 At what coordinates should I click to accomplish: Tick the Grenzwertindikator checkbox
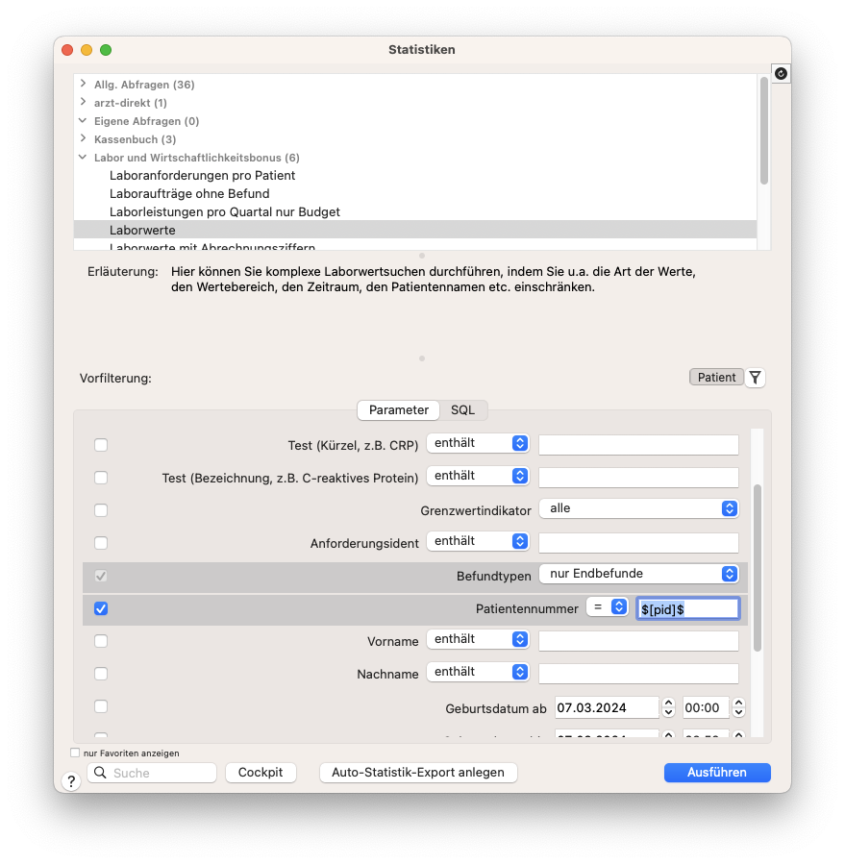point(101,510)
